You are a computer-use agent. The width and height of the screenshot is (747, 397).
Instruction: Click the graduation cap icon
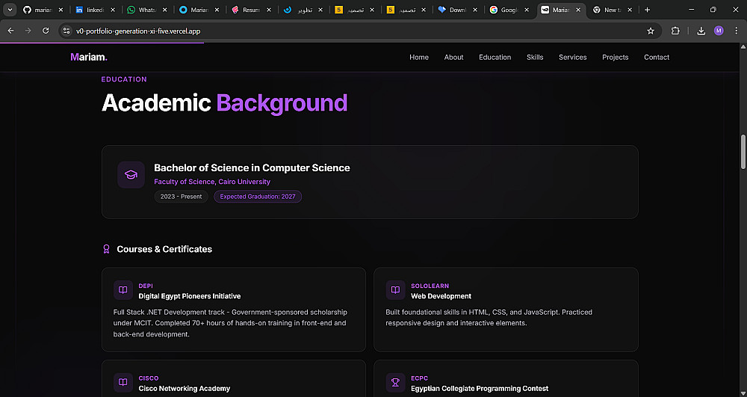(x=131, y=174)
